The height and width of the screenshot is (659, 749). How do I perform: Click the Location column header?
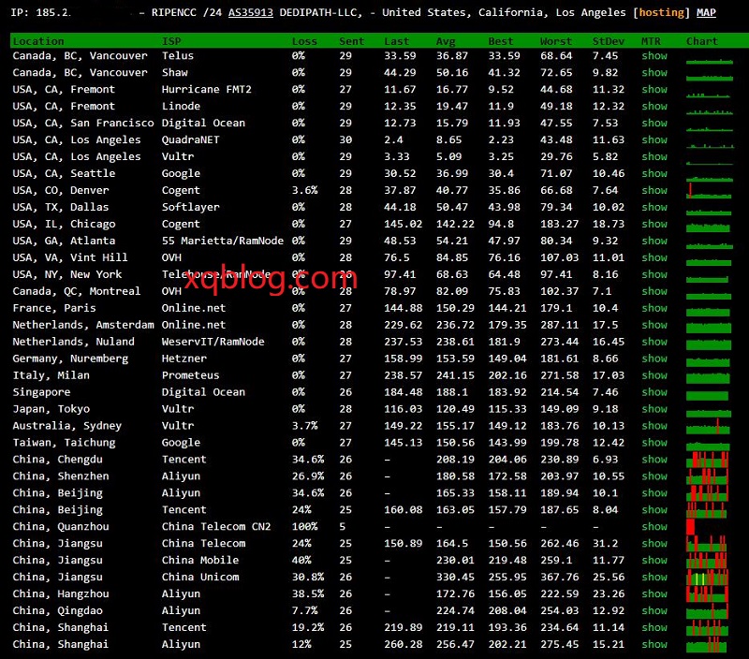coord(38,41)
